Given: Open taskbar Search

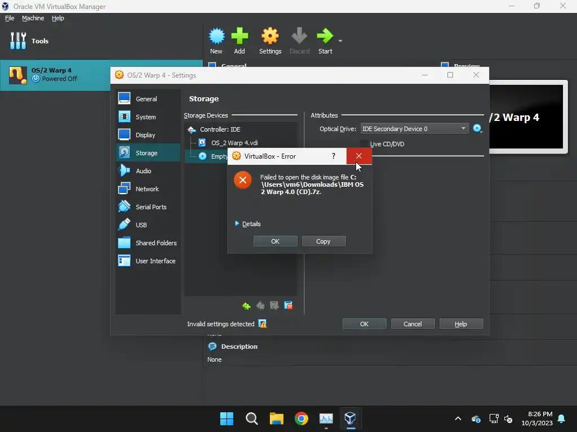Looking at the screenshot, I should 252,418.
